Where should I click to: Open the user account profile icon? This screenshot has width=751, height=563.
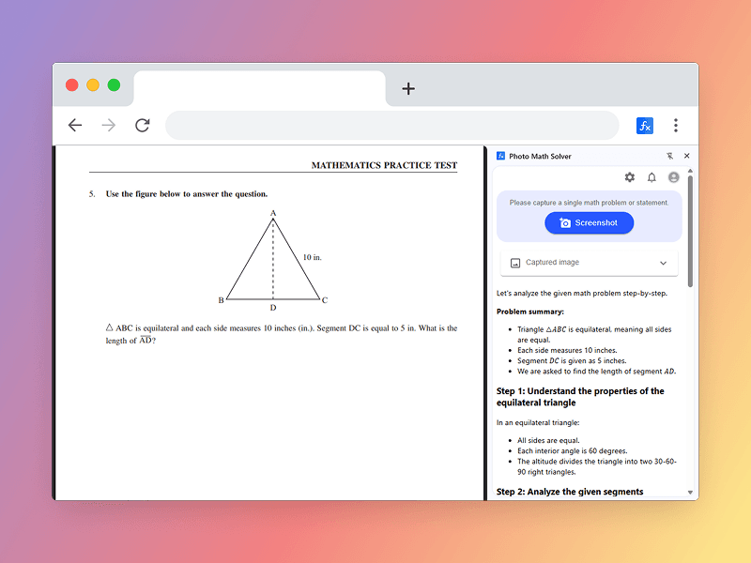tap(673, 177)
